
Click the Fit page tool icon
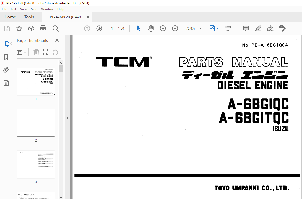212,28
